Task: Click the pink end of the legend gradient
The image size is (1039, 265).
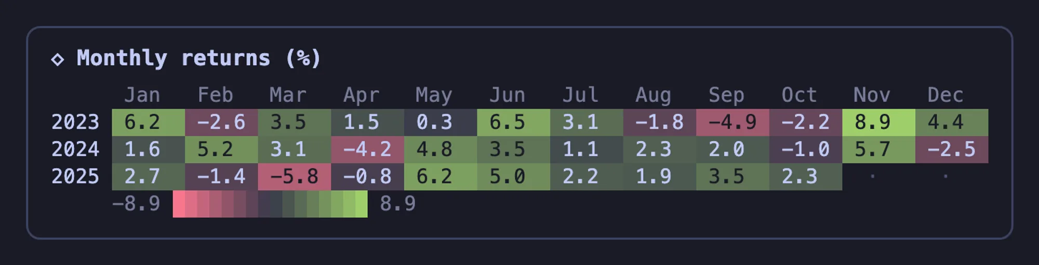Action: 179,204
